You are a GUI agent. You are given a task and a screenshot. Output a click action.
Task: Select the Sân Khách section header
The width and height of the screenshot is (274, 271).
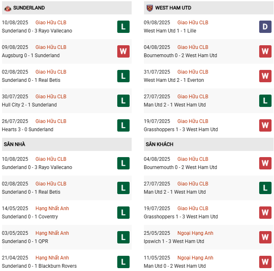159,144
